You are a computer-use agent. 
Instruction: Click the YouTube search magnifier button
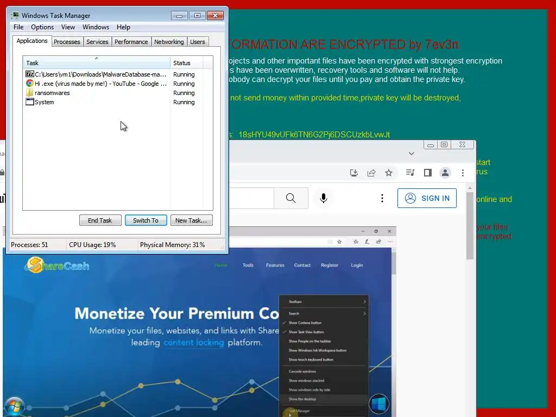tap(291, 198)
